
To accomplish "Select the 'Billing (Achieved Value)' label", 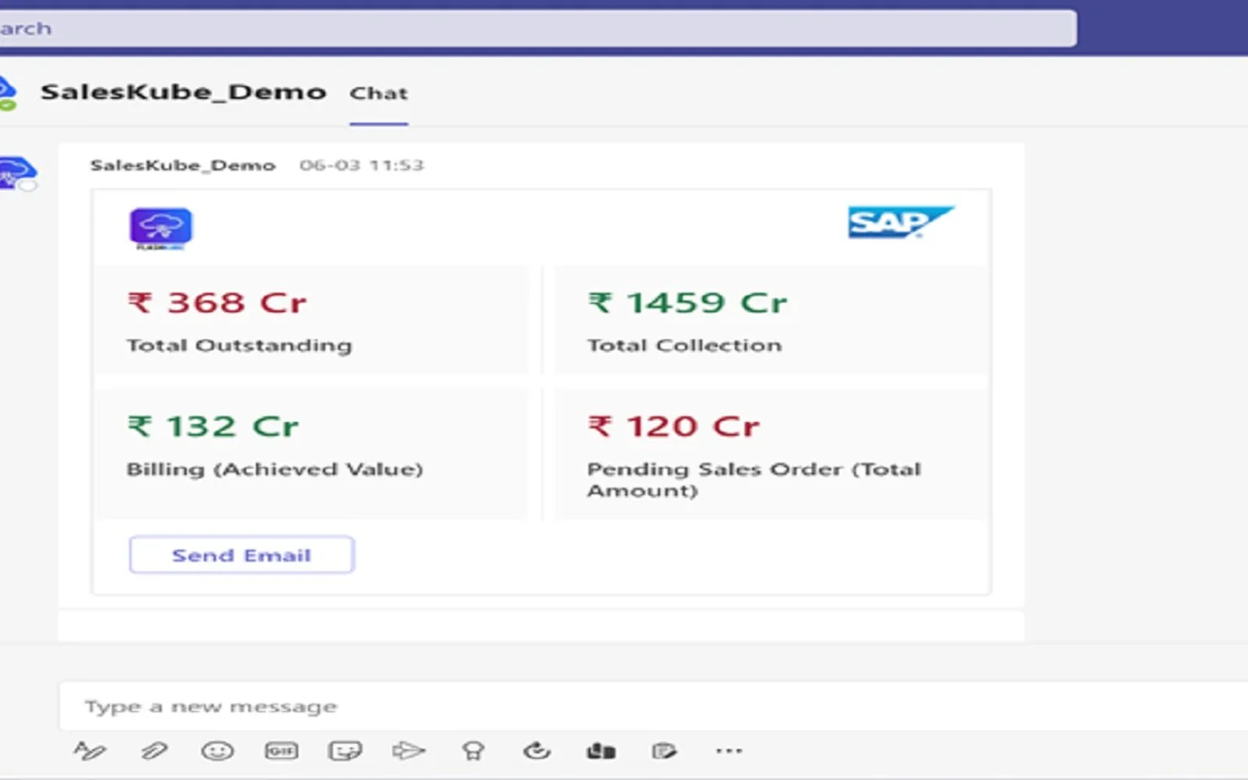I will tap(275, 469).
